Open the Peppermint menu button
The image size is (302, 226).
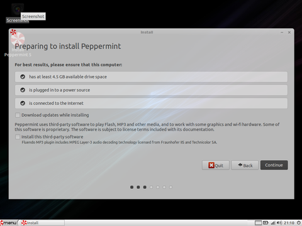coord(8,223)
